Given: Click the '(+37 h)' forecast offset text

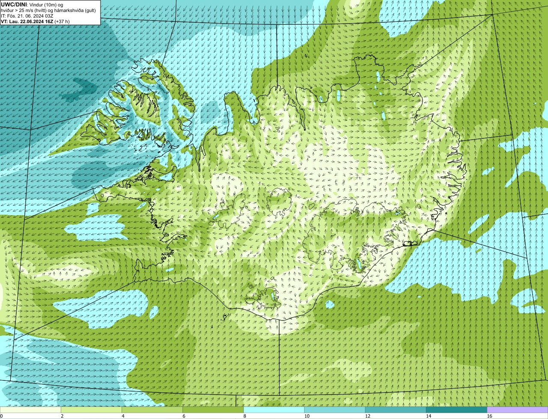Looking at the screenshot, I should (x=62, y=21).
